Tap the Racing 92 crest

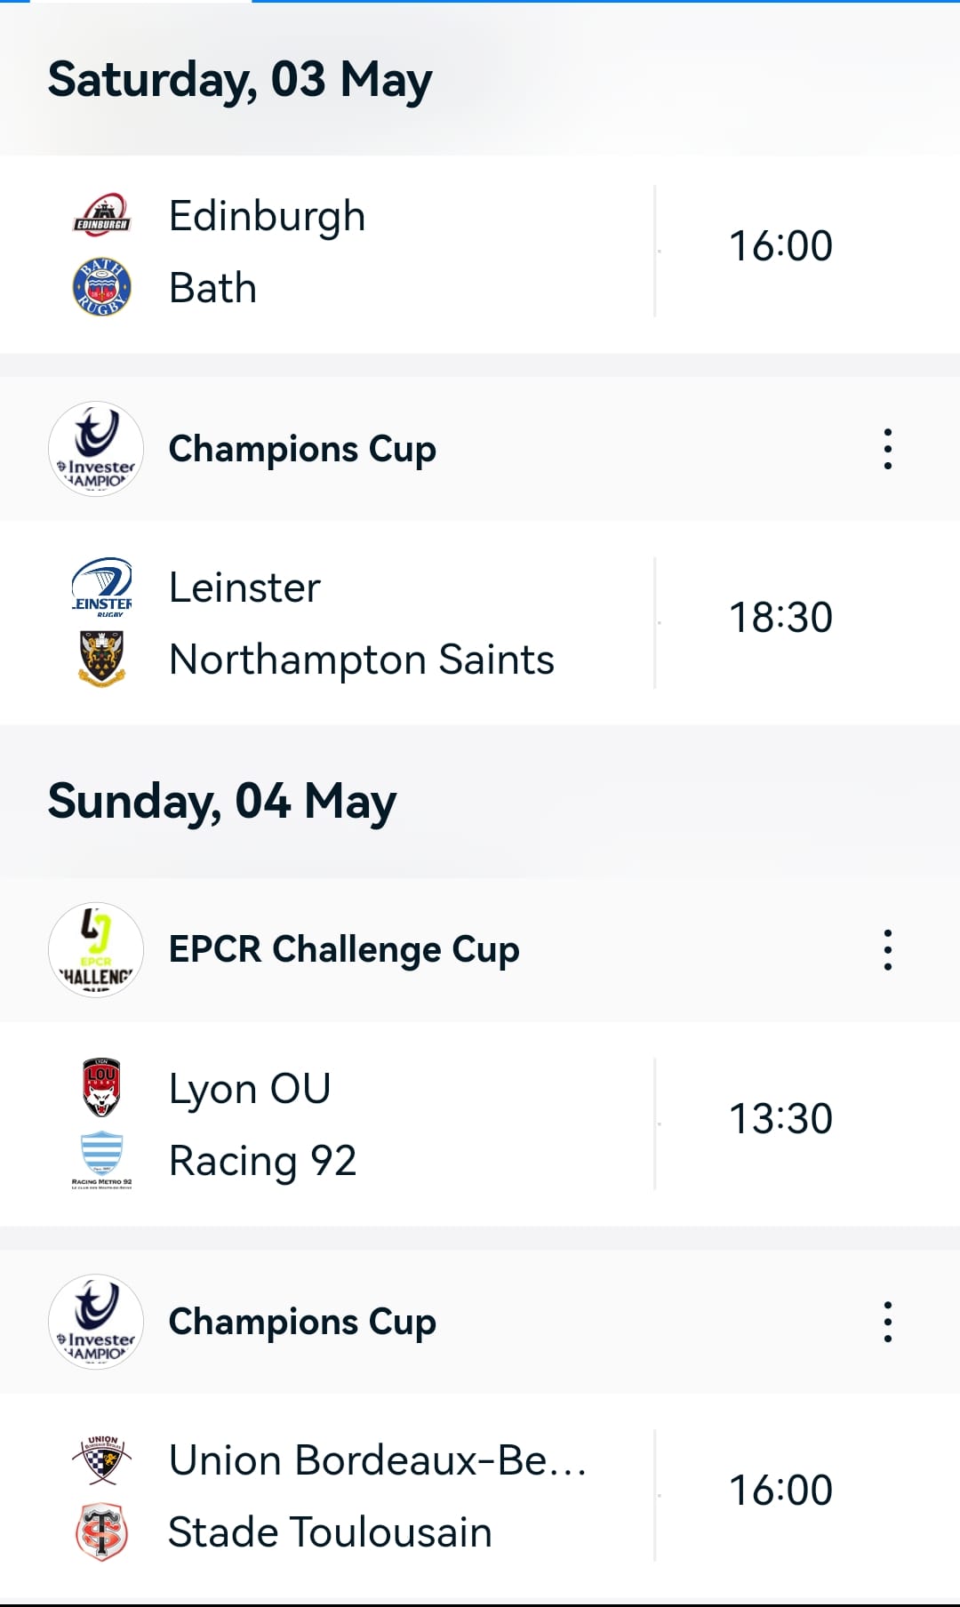pyautogui.click(x=101, y=1160)
